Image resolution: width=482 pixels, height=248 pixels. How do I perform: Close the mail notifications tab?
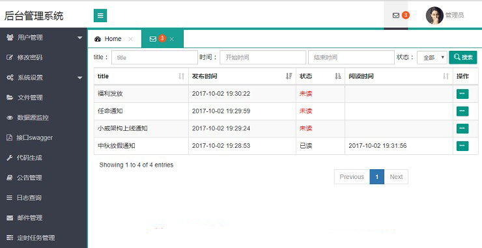click(x=172, y=39)
